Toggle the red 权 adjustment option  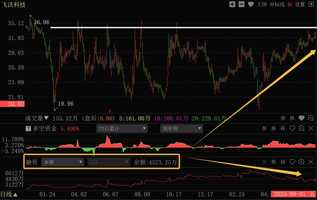click(x=290, y=4)
